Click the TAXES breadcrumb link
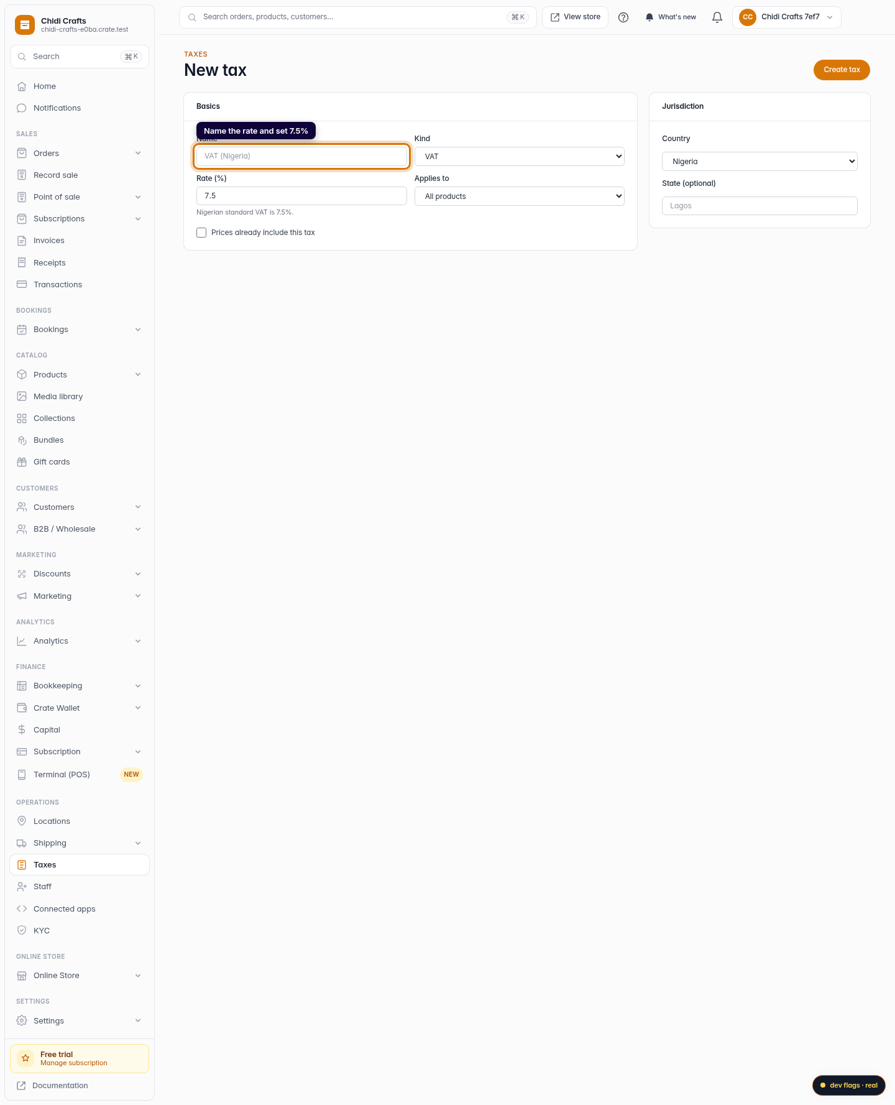This screenshot has height=1105, width=895. (x=196, y=55)
